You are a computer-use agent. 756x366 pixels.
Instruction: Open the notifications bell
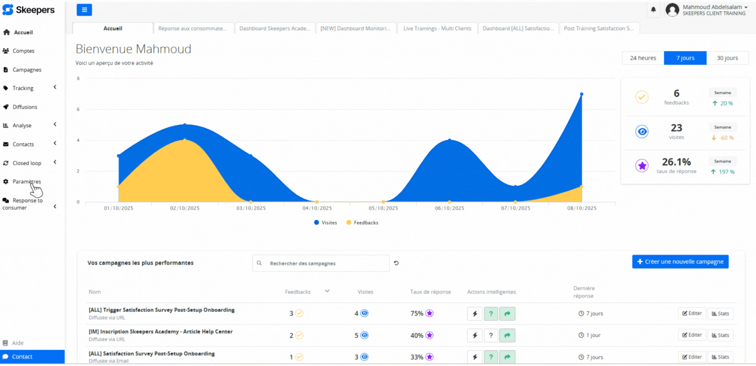point(653,10)
